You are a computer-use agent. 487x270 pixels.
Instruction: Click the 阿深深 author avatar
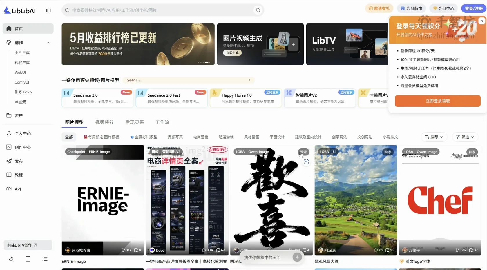(x=321, y=250)
